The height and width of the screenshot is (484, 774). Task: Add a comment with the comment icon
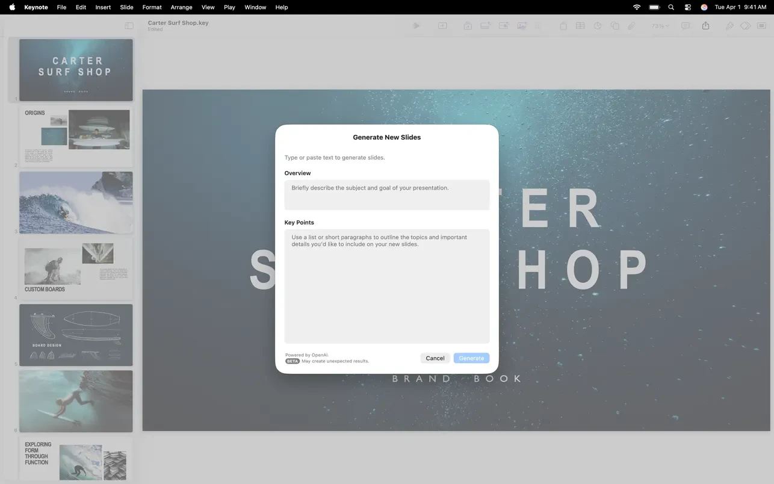[684, 26]
